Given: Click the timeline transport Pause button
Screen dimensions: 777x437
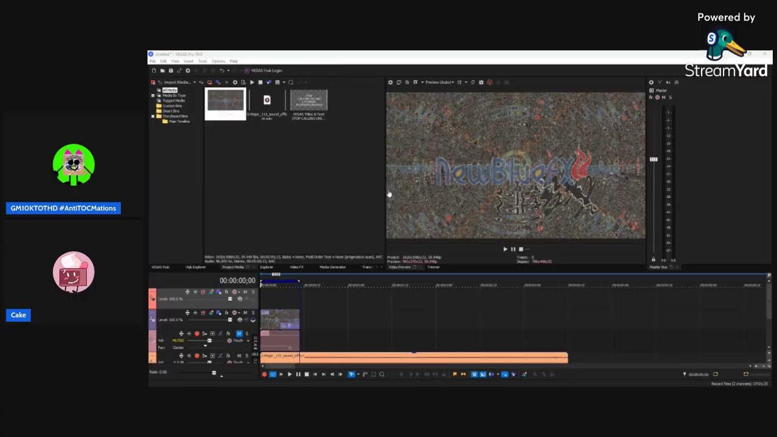Looking at the screenshot, I should click(x=298, y=374).
